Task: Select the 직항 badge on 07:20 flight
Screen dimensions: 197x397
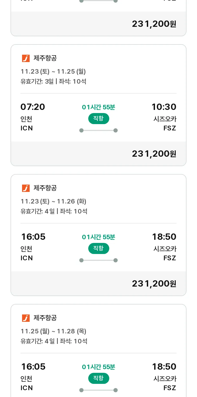Action: click(x=98, y=119)
